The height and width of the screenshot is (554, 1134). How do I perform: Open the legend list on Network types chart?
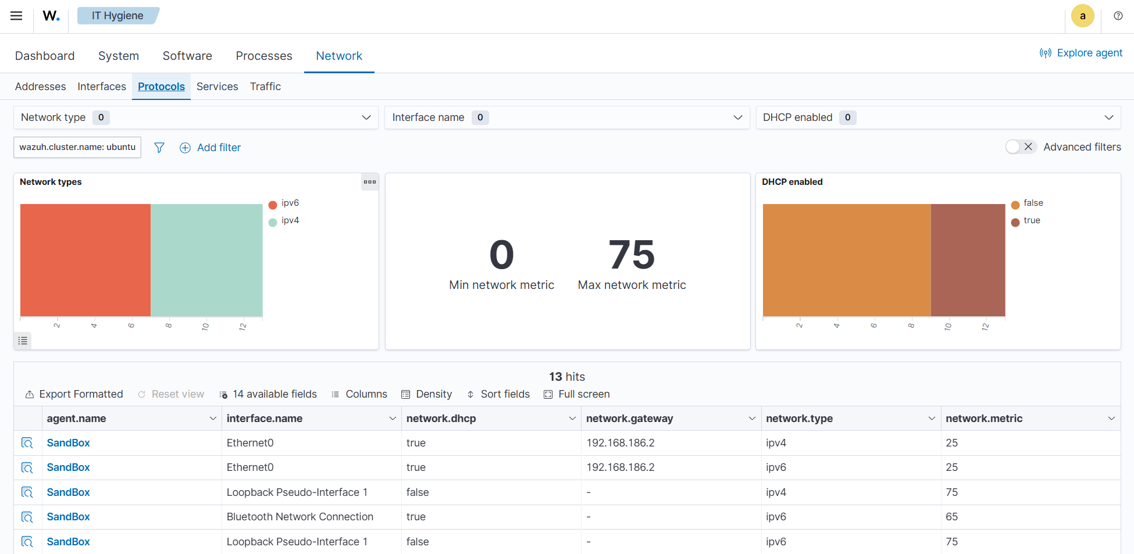tap(23, 341)
